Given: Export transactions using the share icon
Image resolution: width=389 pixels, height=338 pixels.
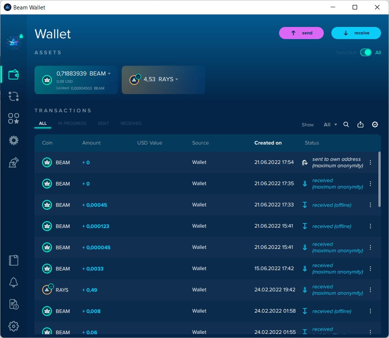Looking at the screenshot, I should click(360, 124).
